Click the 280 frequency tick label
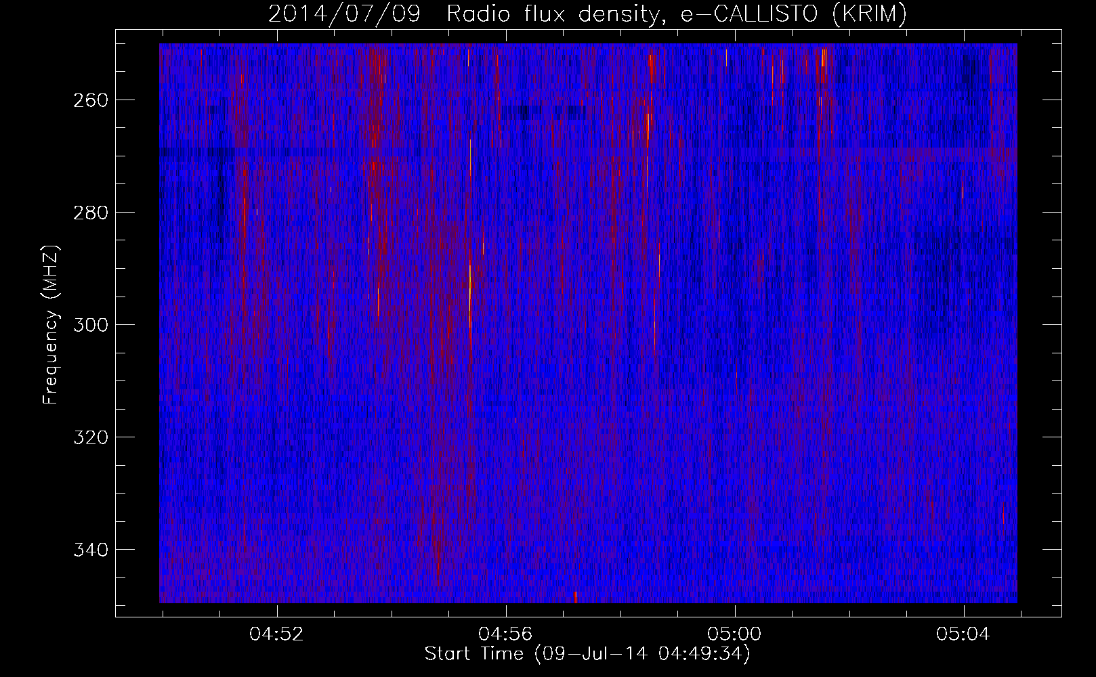The height and width of the screenshot is (677, 1096). 89,213
